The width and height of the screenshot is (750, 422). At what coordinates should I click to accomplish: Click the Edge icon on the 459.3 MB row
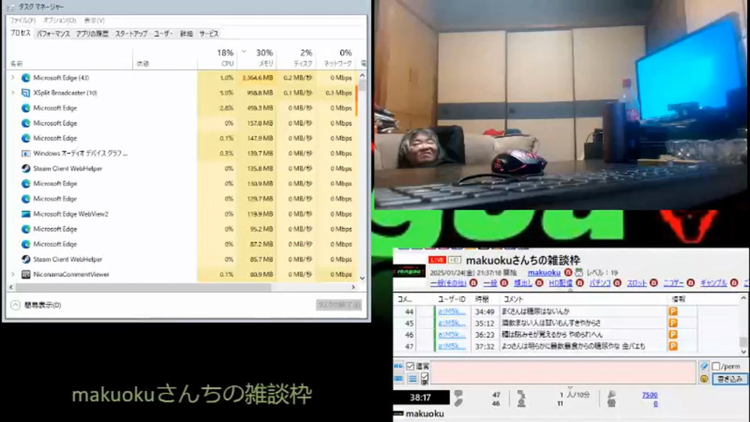pos(26,108)
